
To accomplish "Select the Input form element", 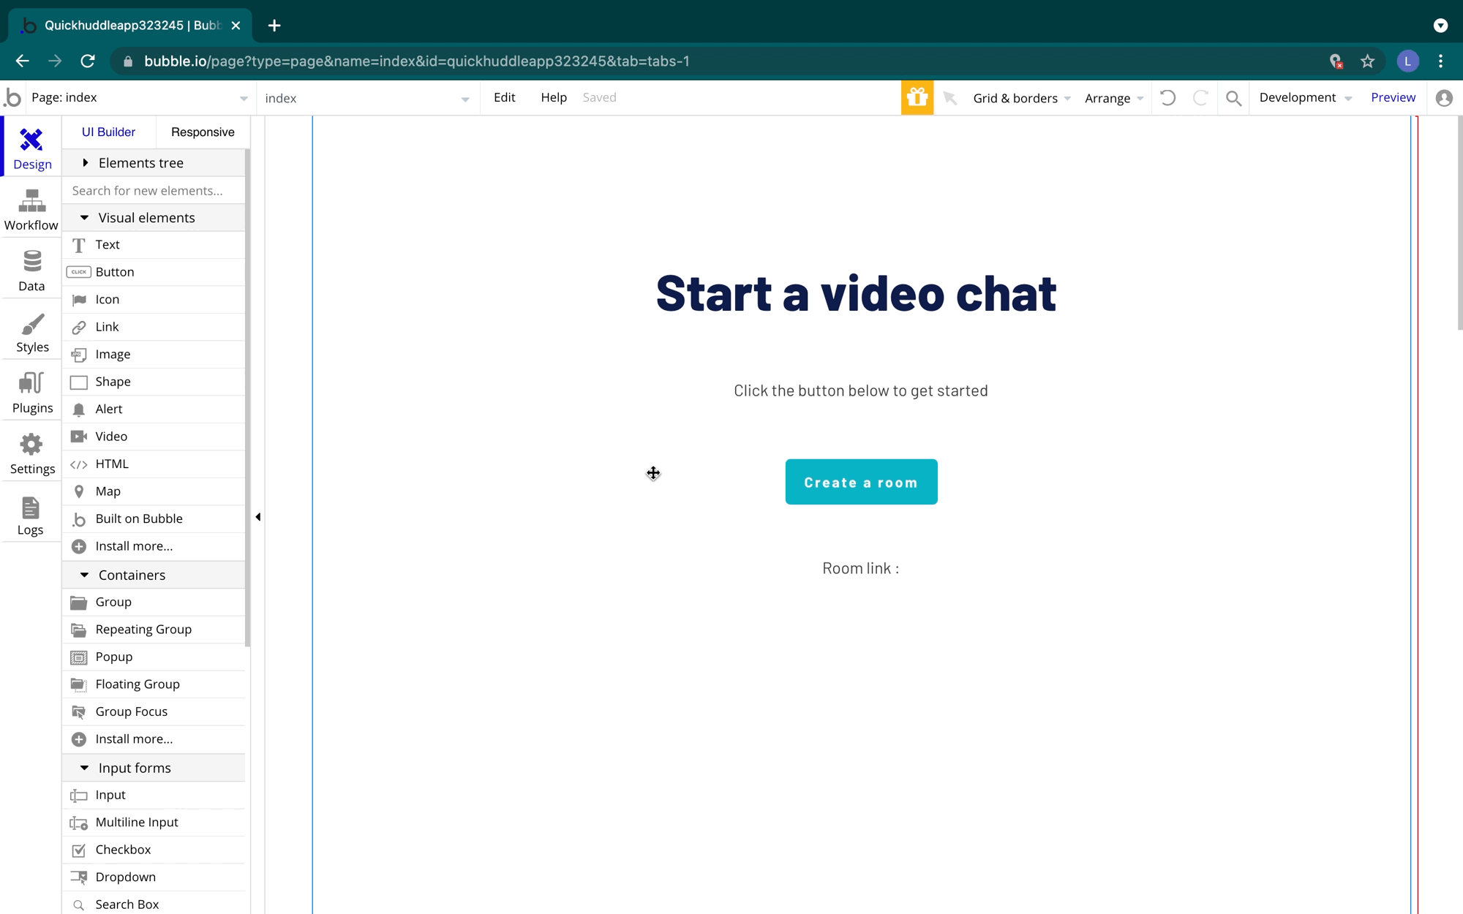I will point(154,796).
